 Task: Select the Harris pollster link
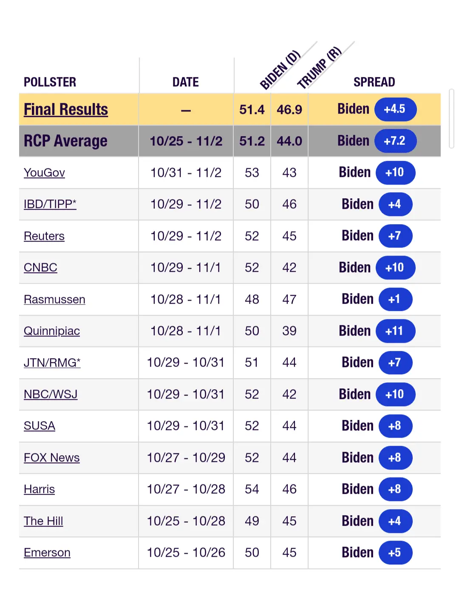pyautogui.click(x=40, y=489)
